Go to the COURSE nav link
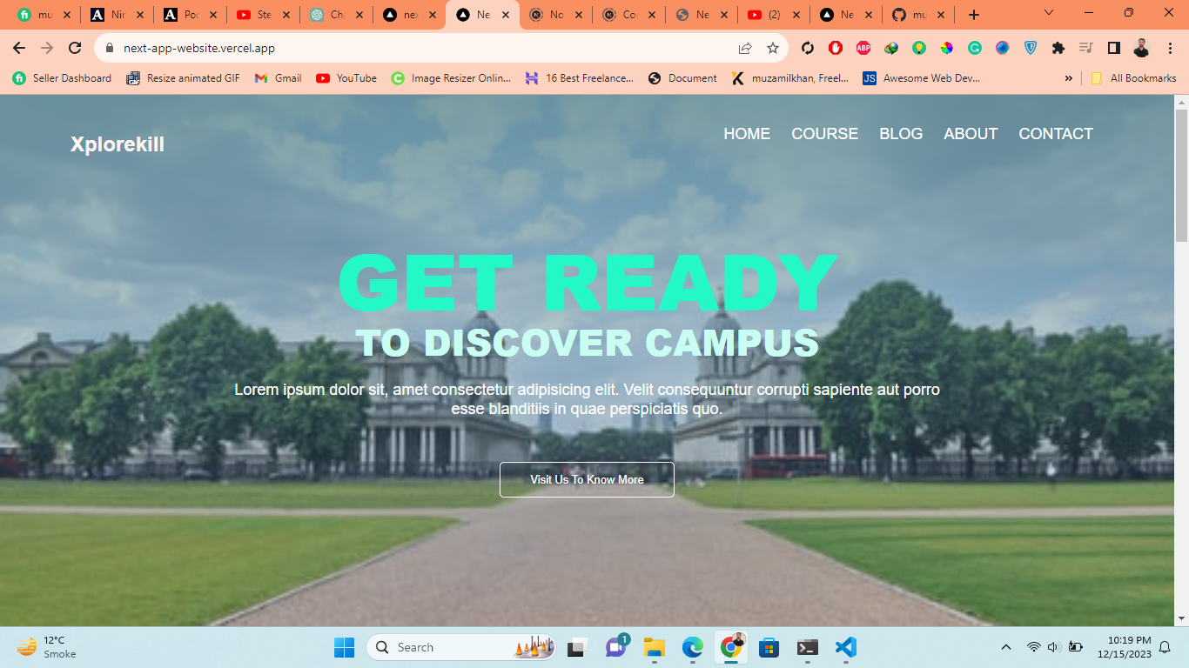 click(x=824, y=134)
